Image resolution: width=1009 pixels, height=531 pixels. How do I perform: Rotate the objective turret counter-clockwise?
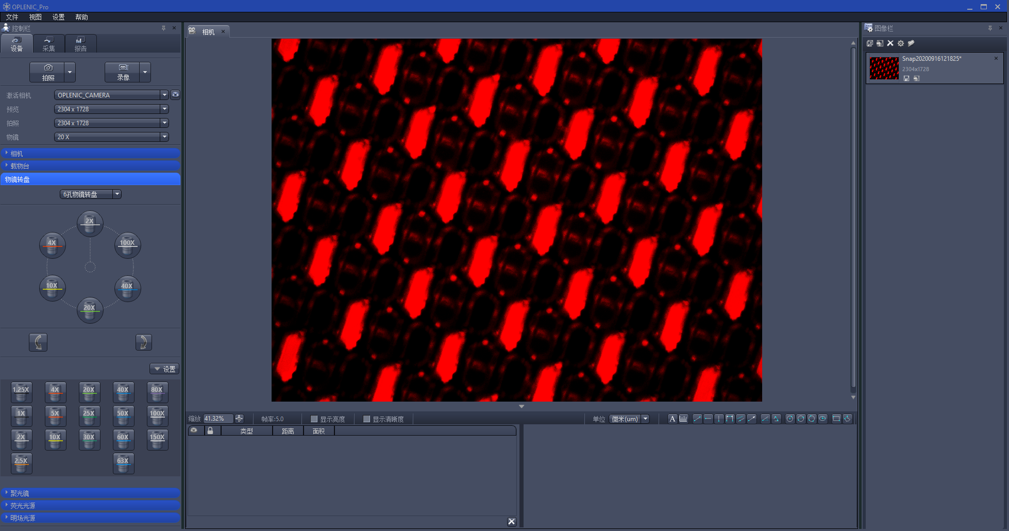38,342
